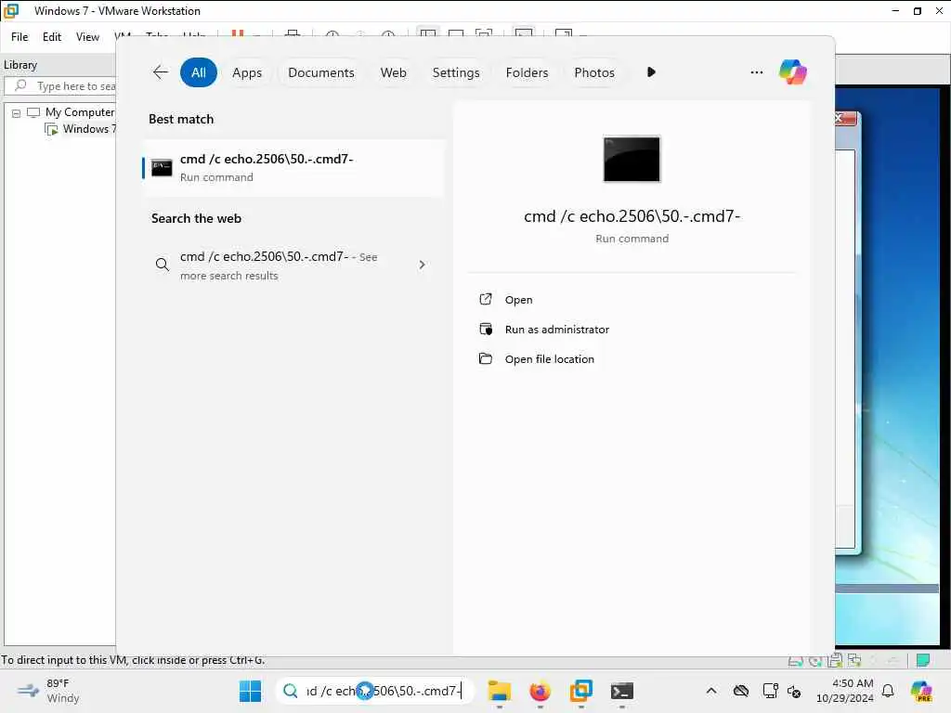
Task: Switch to the Folders filter tab
Action: [527, 72]
